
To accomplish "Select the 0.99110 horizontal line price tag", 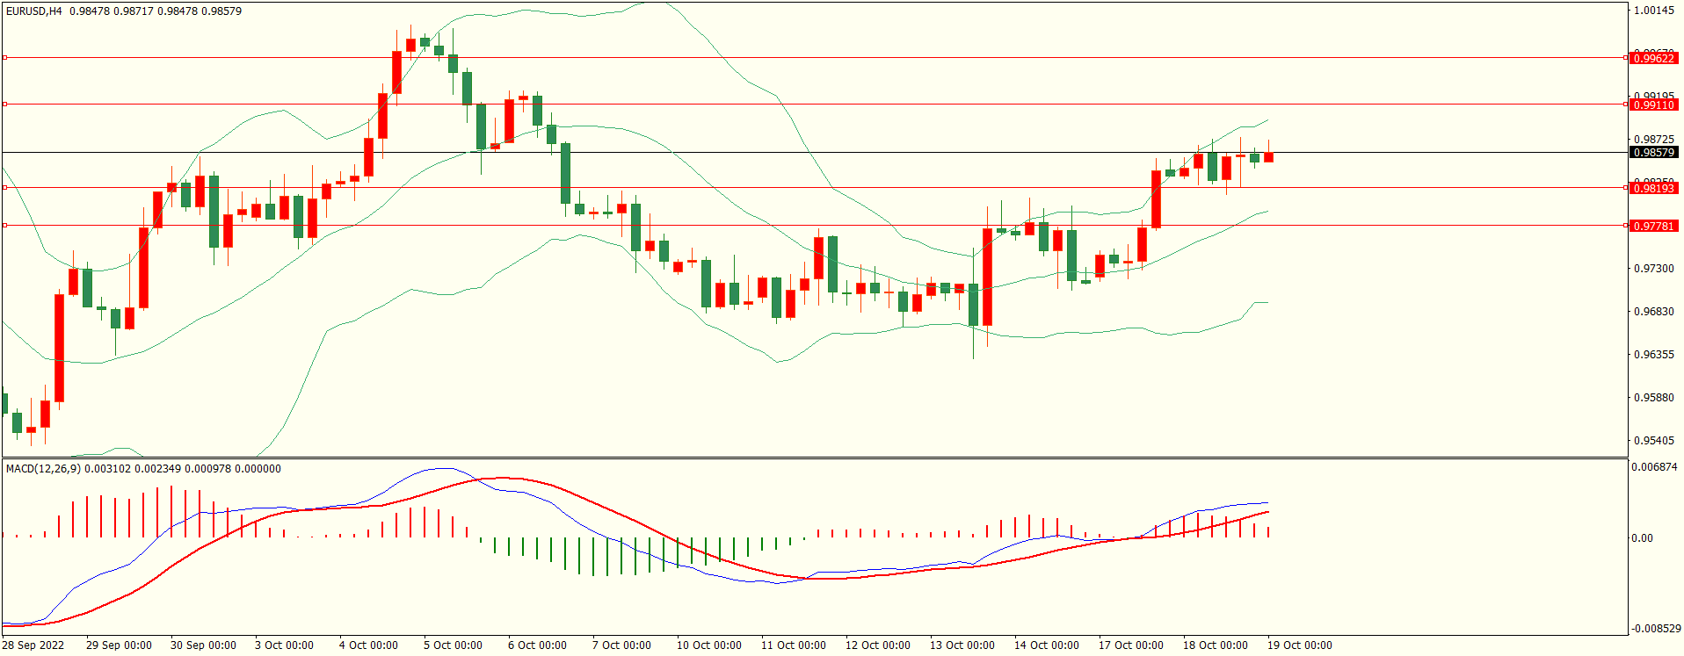I will pos(1653,105).
